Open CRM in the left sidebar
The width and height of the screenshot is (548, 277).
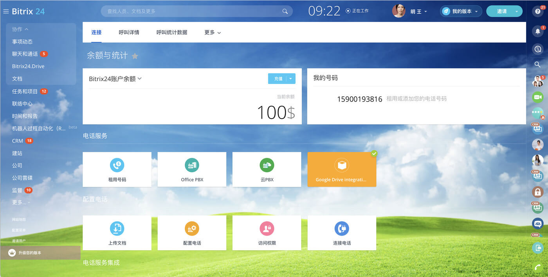pos(18,141)
